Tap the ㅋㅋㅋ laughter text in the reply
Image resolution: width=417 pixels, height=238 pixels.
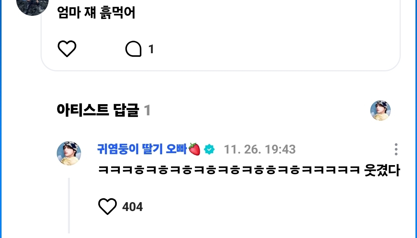[229, 170]
